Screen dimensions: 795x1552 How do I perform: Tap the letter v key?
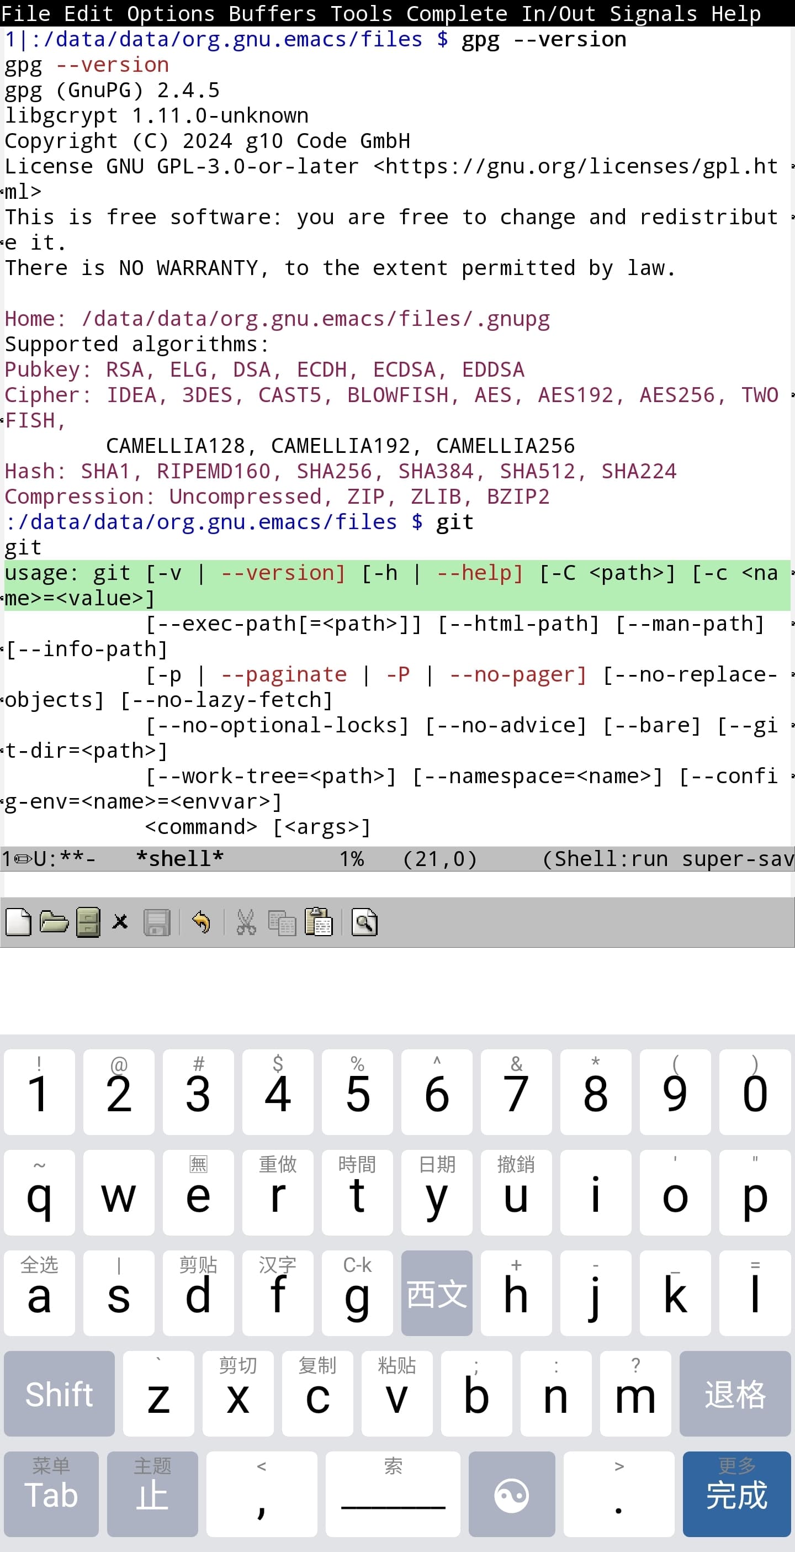(x=397, y=1394)
